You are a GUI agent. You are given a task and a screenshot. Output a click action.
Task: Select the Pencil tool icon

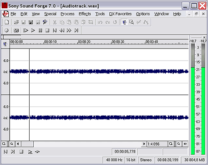(139, 22)
